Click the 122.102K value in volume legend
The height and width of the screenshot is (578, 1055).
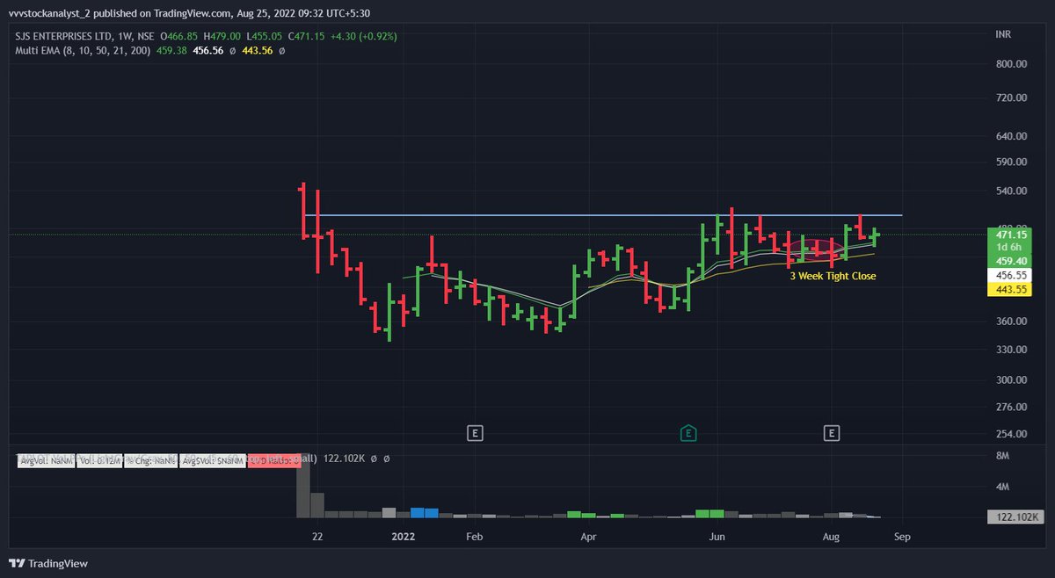point(343,459)
